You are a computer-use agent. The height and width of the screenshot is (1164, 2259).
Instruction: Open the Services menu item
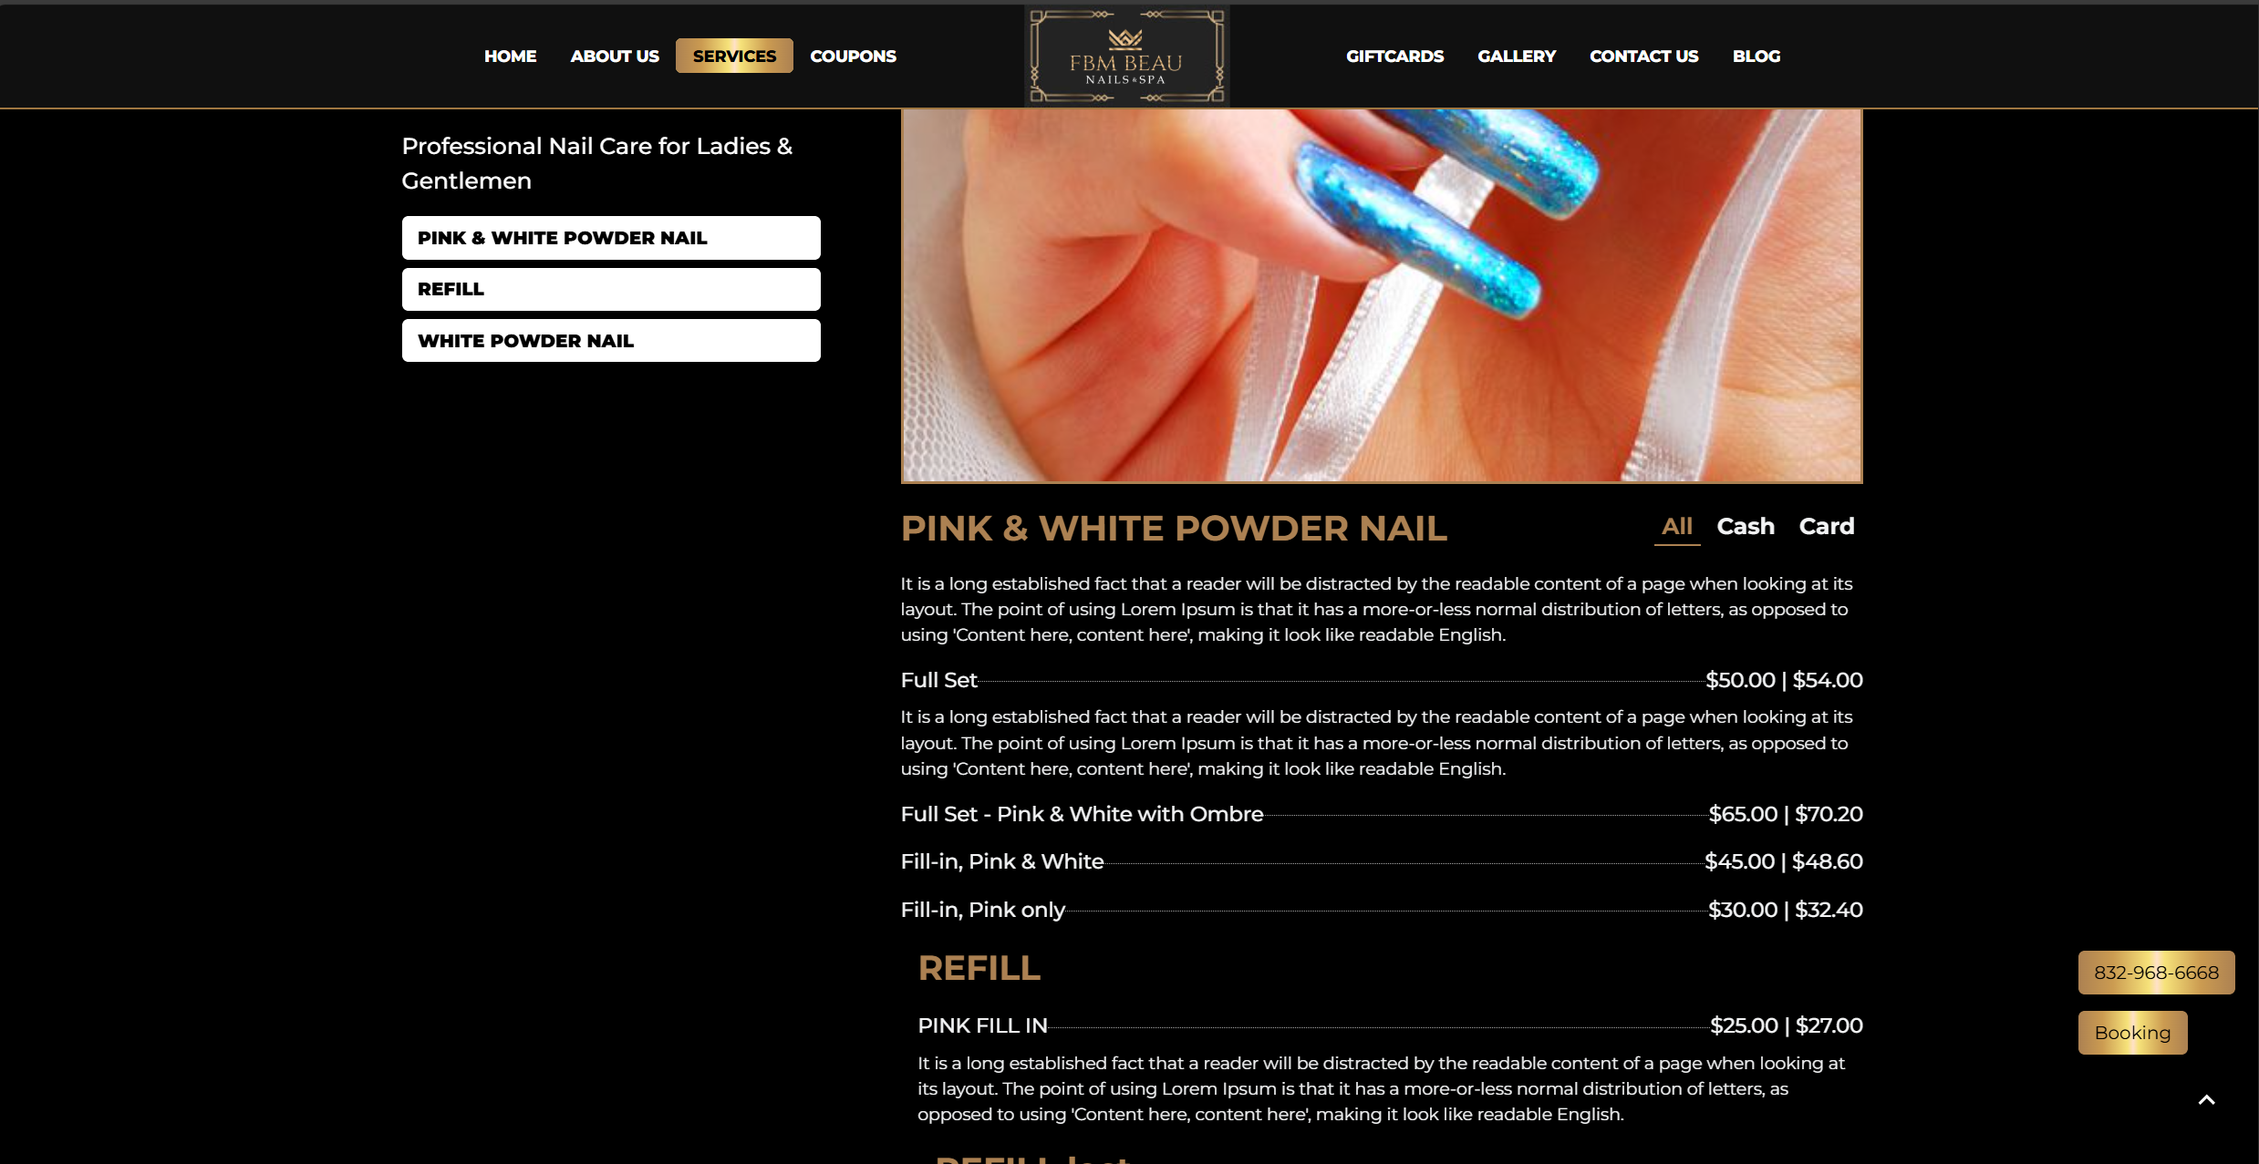(x=734, y=56)
